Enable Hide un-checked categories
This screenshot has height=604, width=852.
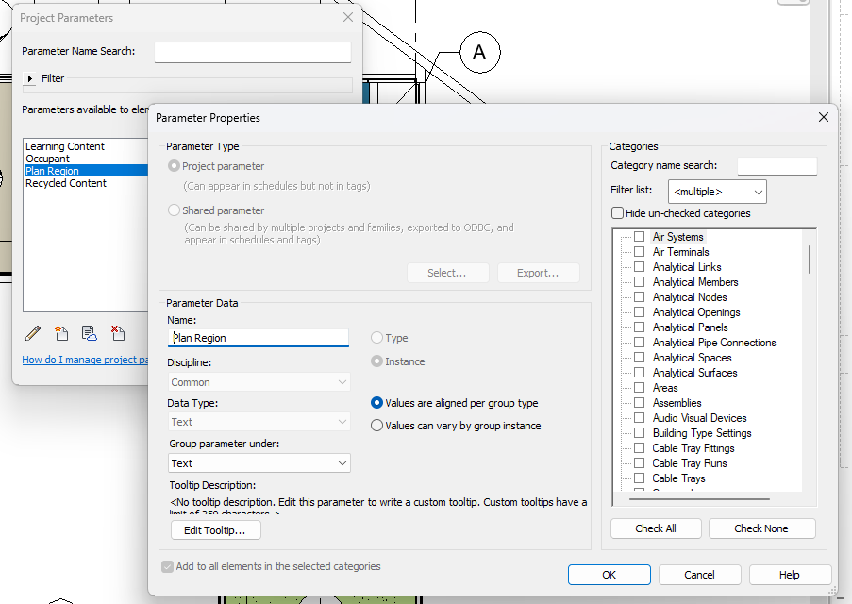(618, 213)
